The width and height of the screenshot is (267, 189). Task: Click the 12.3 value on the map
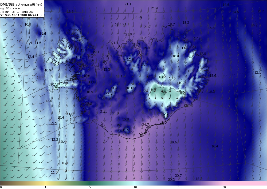55,139
